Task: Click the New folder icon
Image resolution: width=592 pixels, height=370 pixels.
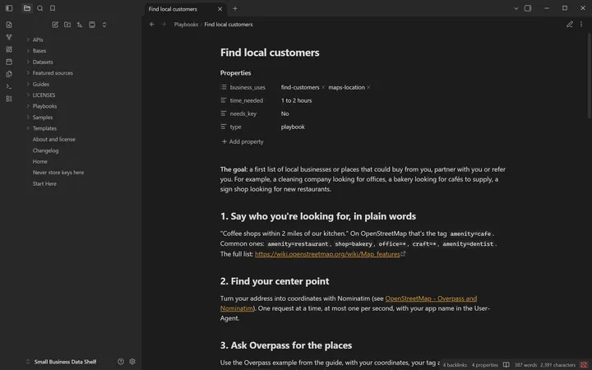Action: click(x=67, y=25)
